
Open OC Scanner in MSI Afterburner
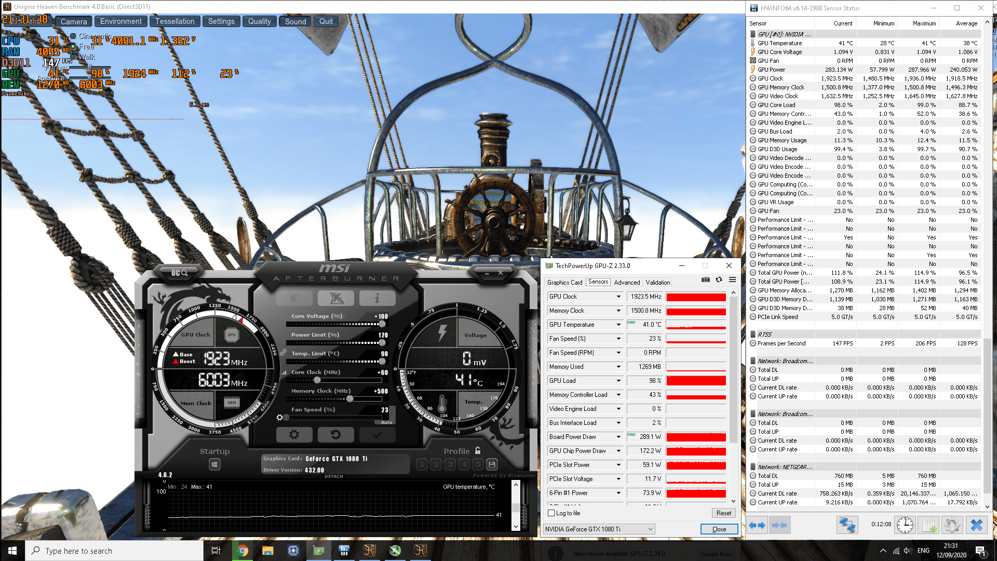coord(179,273)
